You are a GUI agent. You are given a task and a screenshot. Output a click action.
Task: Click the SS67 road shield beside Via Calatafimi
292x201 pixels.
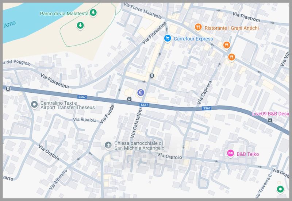144,105
